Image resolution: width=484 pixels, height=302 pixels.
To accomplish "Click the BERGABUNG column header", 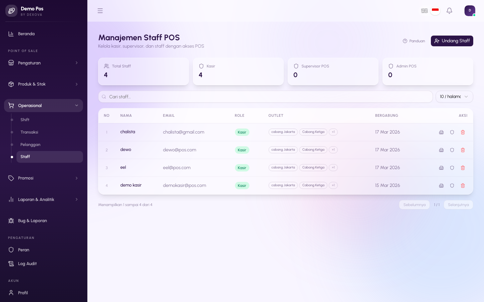I will pos(387,115).
